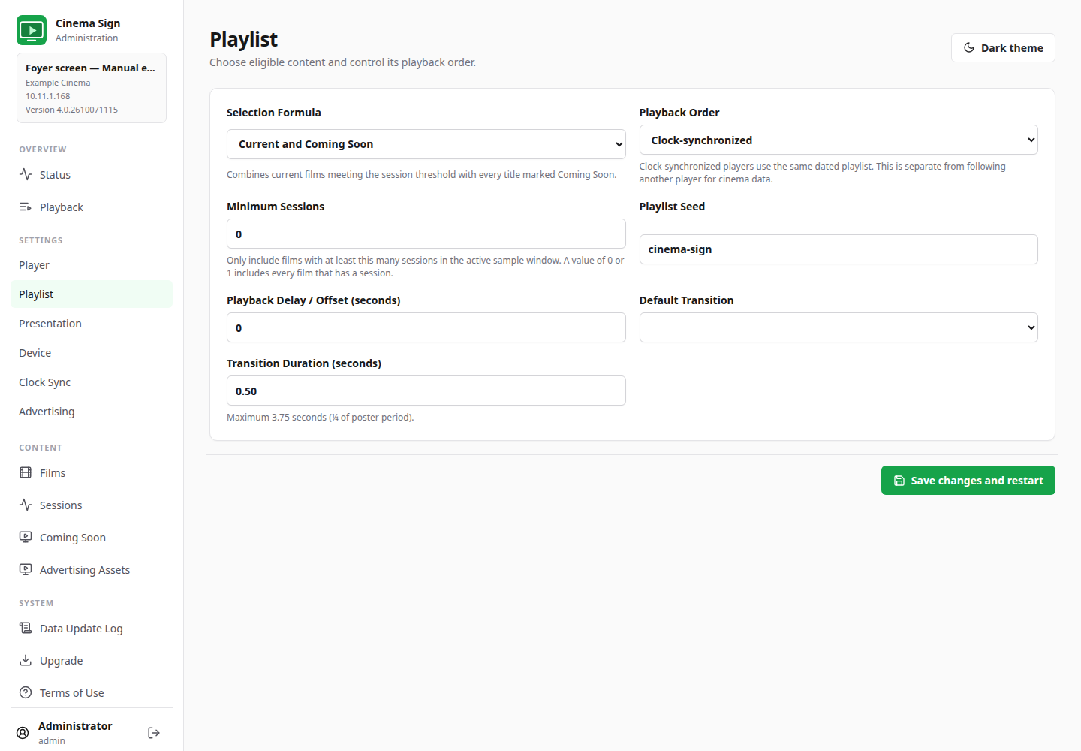Click the Films filmstrip icon
This screenshot has height=751, width=1081.
click(26, 472)
